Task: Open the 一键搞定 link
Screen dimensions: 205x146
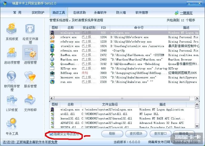Action: click(186, 13)
